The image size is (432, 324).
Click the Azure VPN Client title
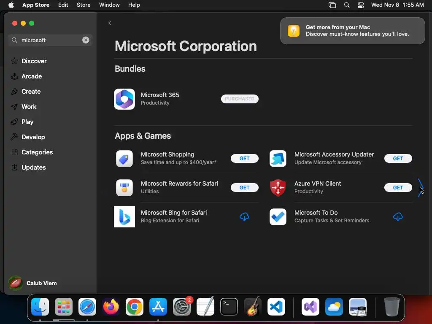tap(317, 184)
